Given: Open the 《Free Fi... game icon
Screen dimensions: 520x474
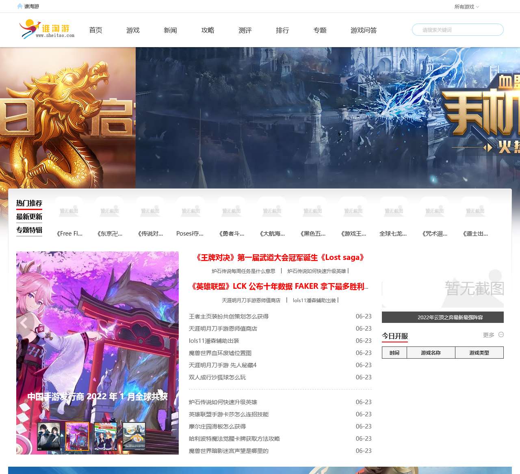Looking at the screenshot, I should (69, 210).
